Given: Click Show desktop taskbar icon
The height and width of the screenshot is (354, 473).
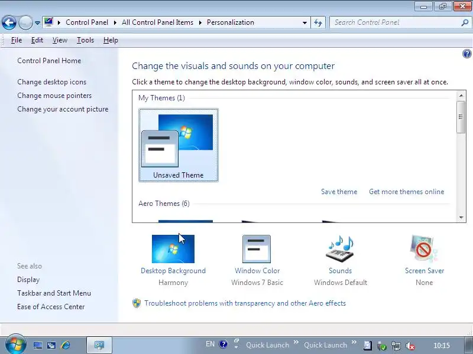Looking at the screenshot, I should [38, 345].
